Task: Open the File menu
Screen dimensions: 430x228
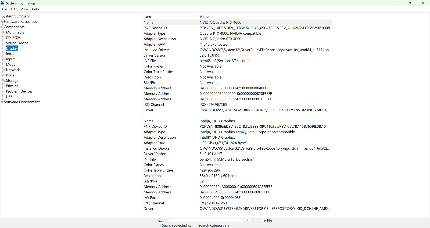Action: (x=5, y=9)
